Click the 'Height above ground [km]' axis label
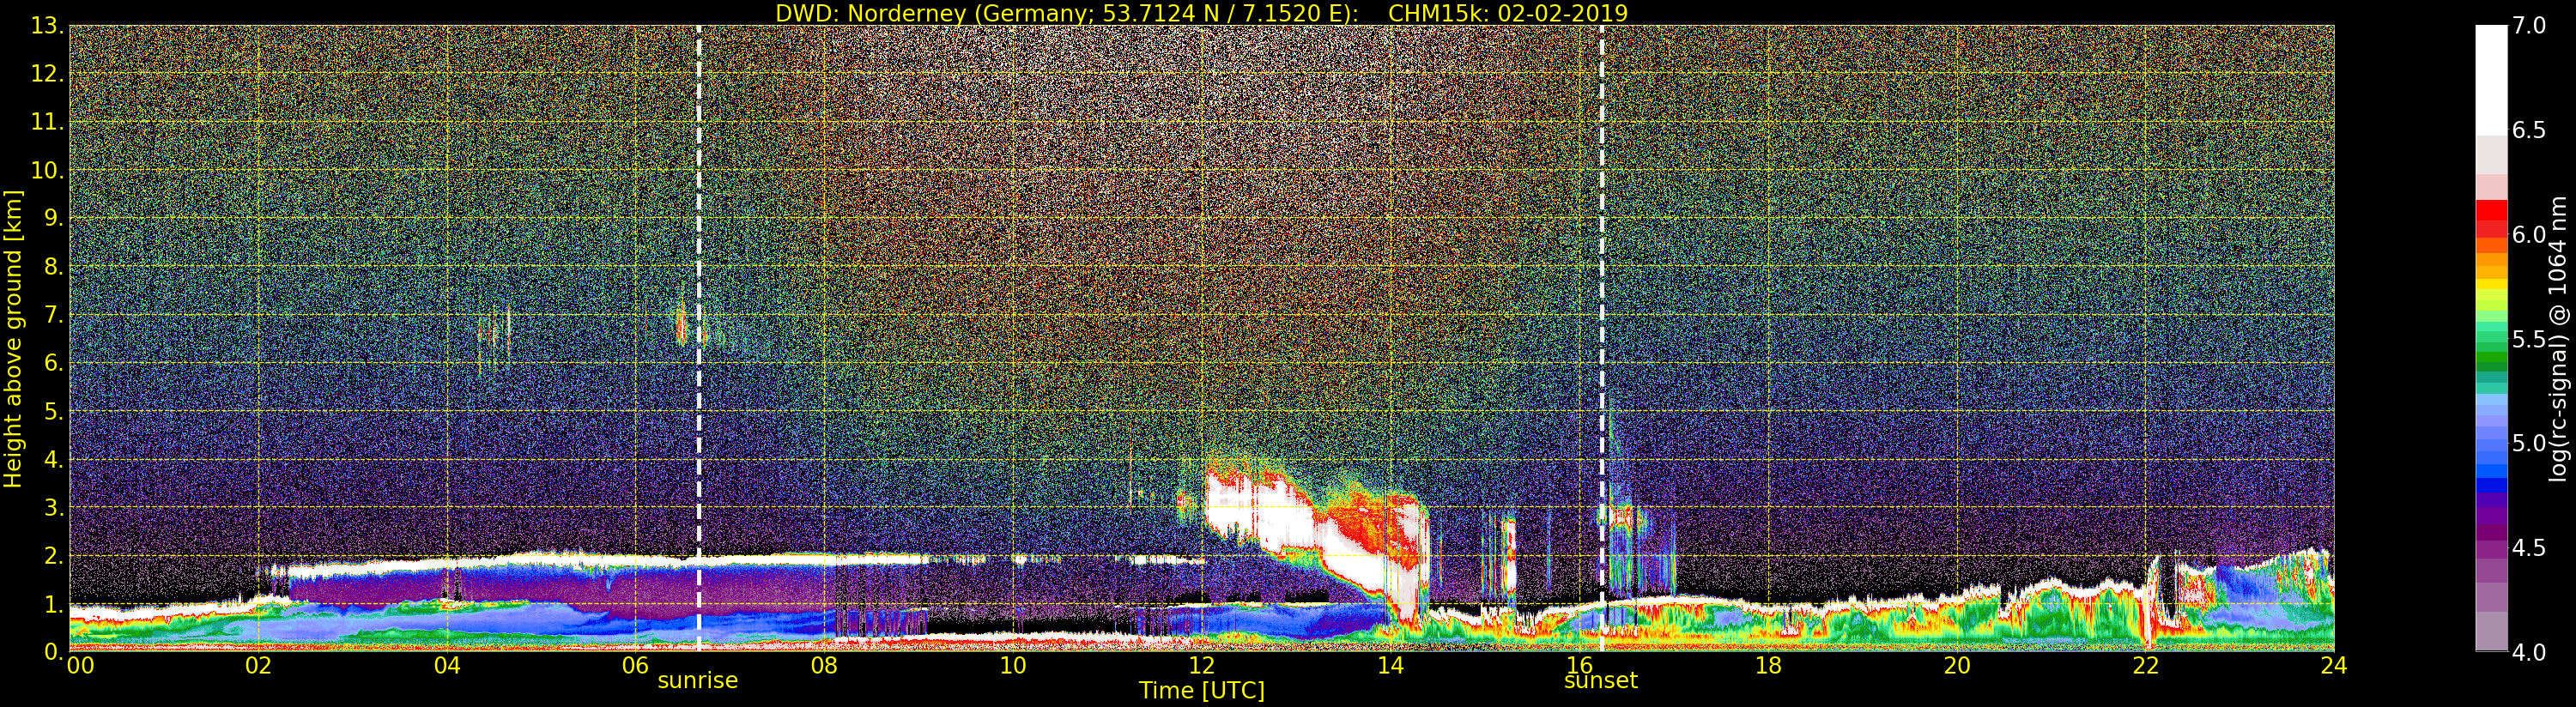The height and width of the screenshot is (707, 2576). point(13,339)
